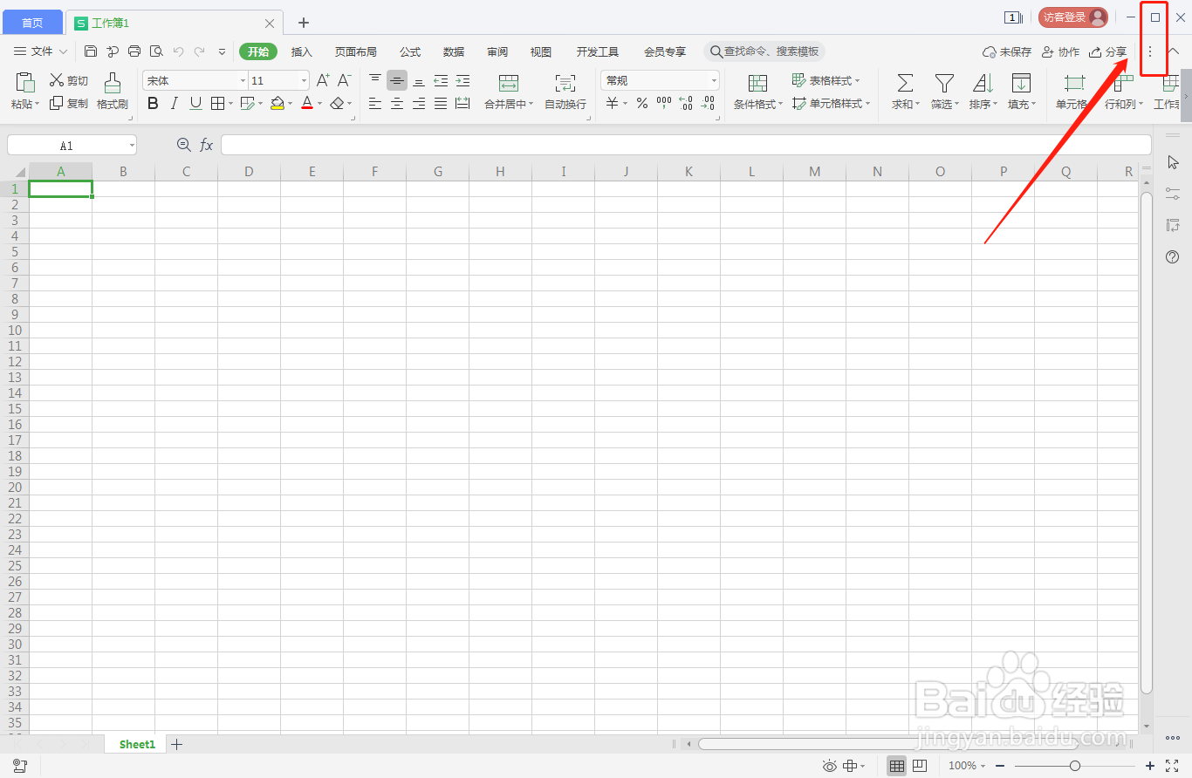Click the zoom slider handle in status bar
The height and width of the screenshot is (778, 1192).
click(x=1075, y=766)
